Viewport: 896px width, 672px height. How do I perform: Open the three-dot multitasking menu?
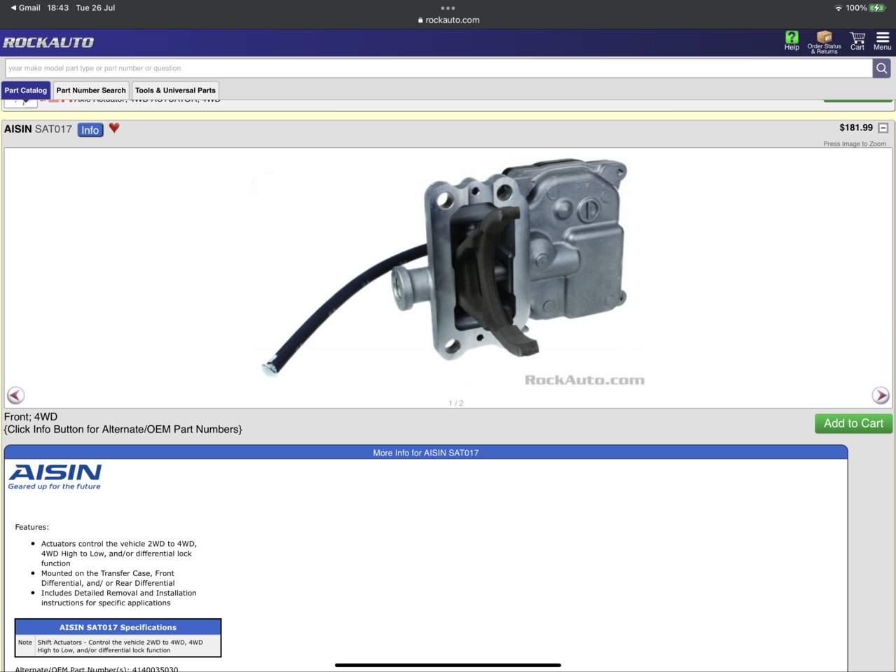click(448, 8)
